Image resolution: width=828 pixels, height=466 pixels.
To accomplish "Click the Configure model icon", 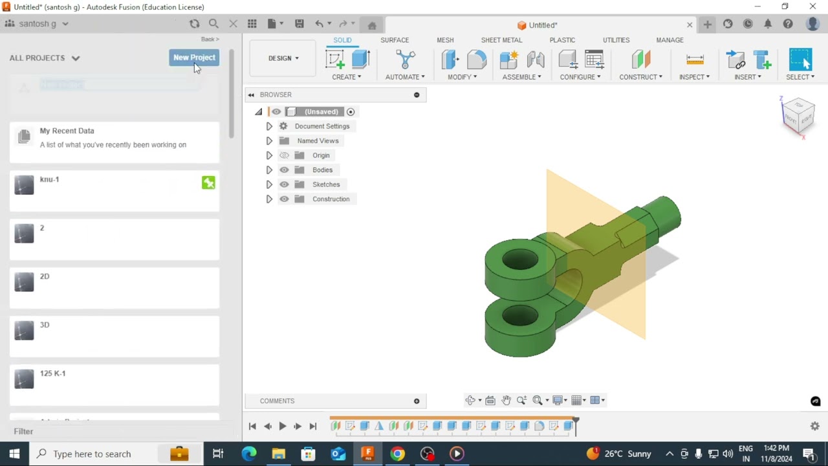I will coord(568,60).
